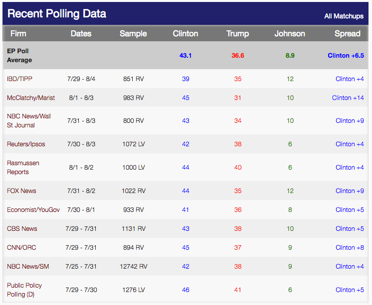372x305 pixels.
Task: Open the Reuters/Ipsos poll link
Action: point(26,144)
